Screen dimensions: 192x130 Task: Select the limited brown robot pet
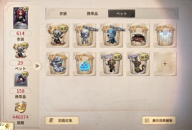pyautogui.click(x=111, y=64)
